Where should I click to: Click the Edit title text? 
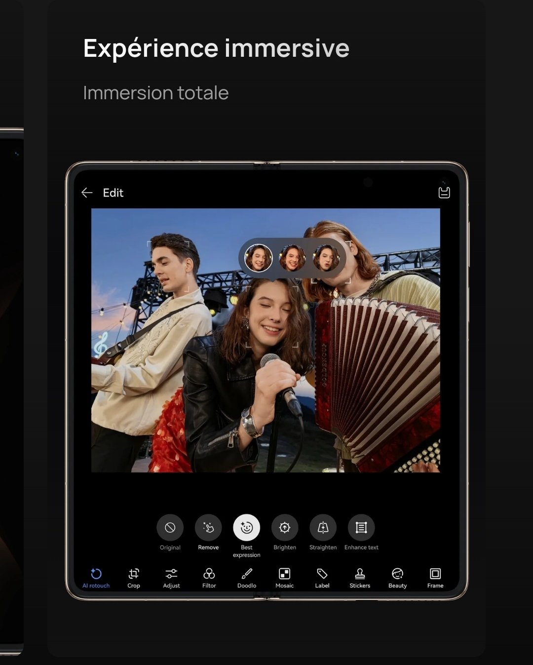[x=113, y=193]
